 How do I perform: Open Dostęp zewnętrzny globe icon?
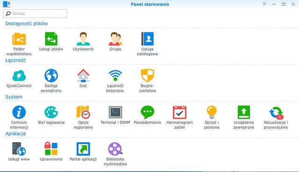click(x=51, y=76)
